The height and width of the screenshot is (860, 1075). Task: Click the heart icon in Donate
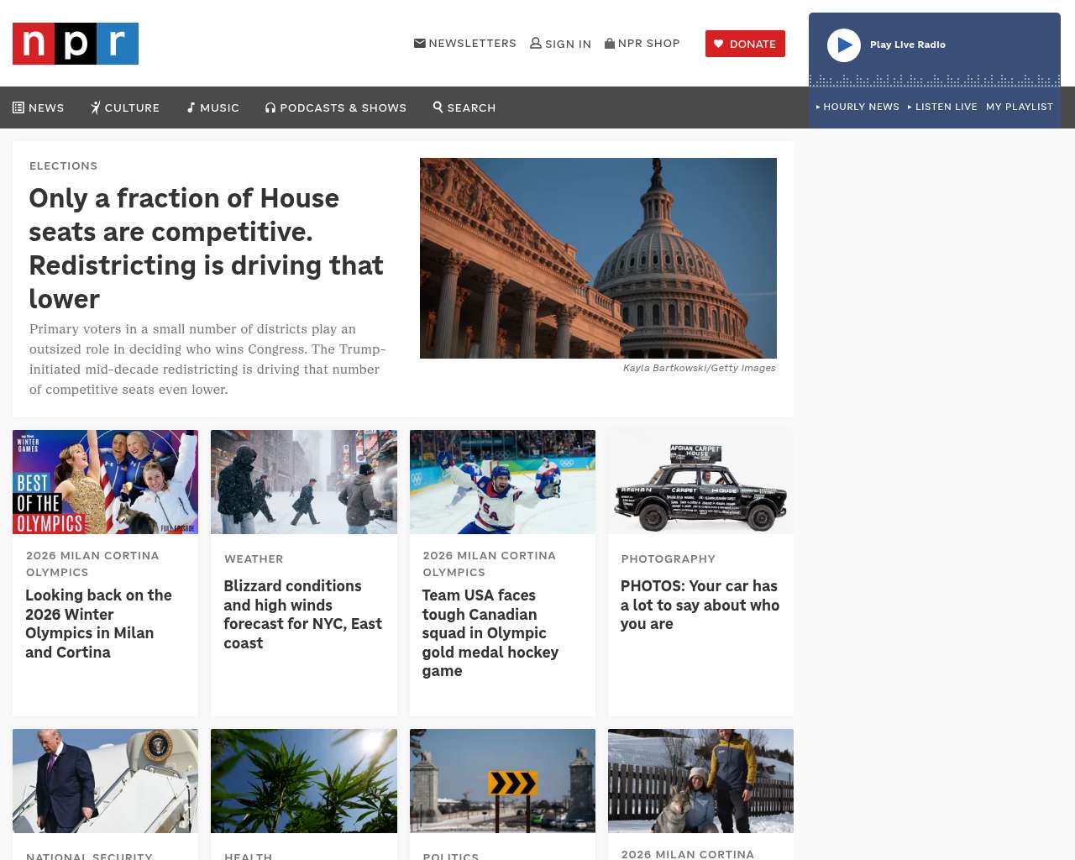click(719, 44)
